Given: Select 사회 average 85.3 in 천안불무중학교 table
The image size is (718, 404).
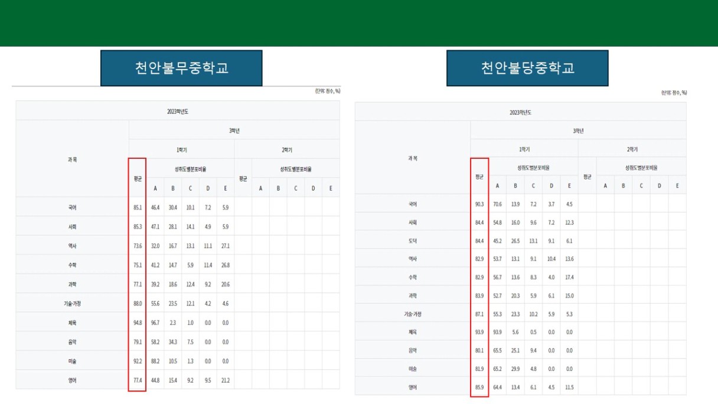Looking at the screenshot, I should [138, 227].
